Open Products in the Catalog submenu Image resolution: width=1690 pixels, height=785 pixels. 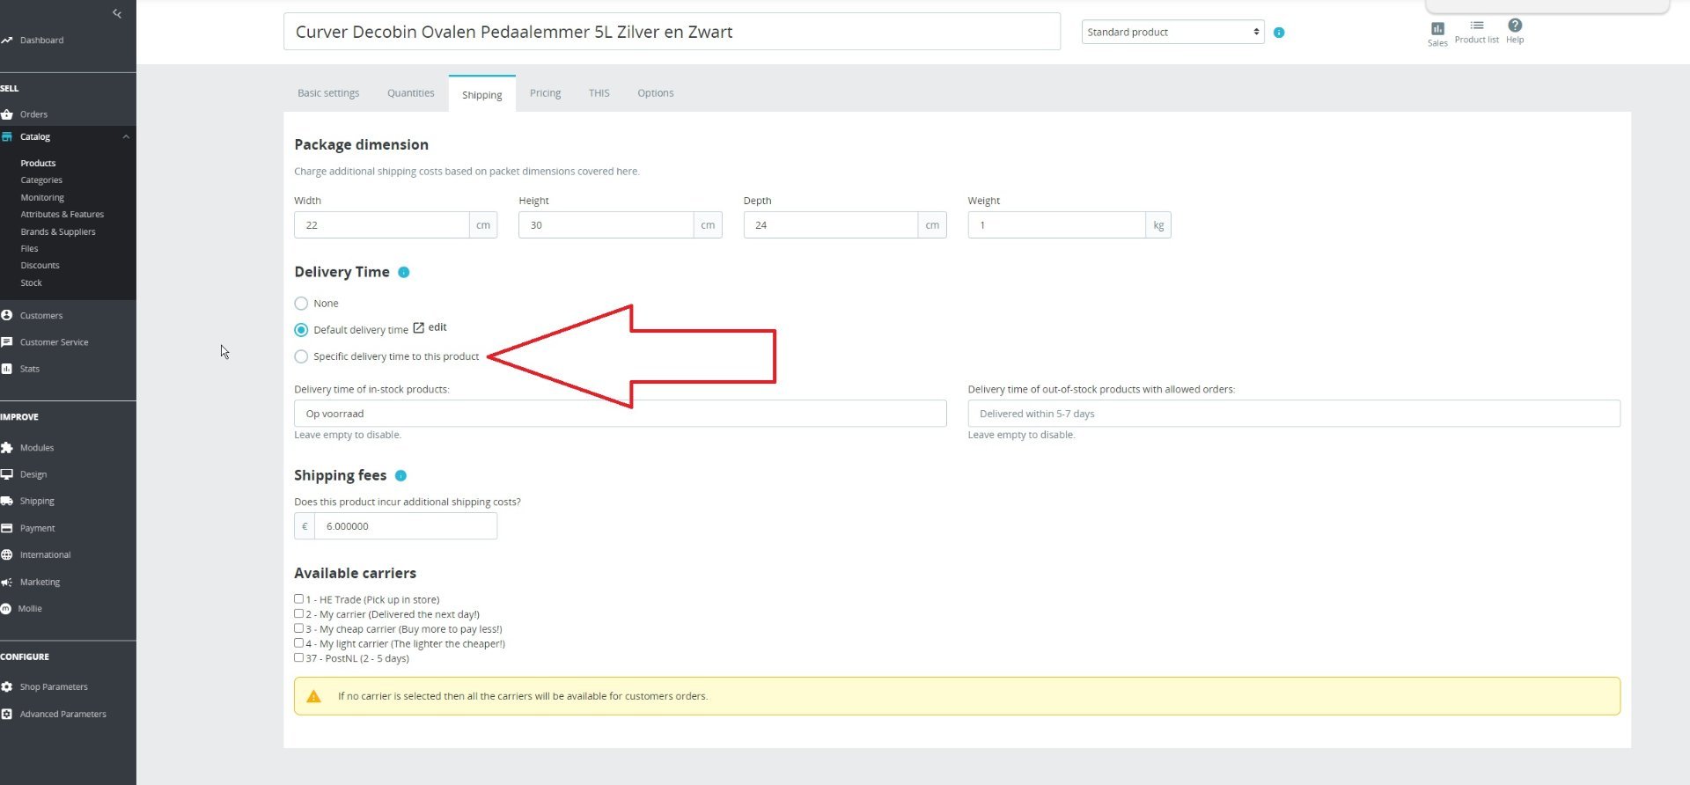pos(38,164)
